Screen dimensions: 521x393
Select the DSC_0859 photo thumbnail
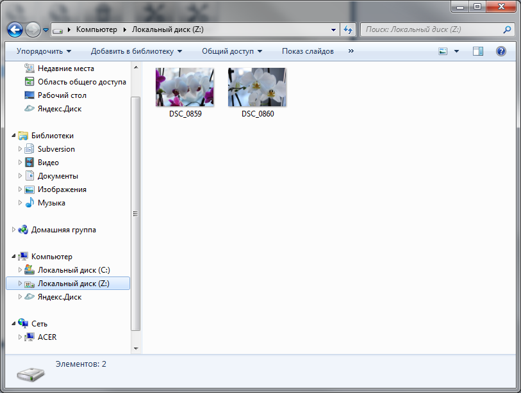(x=185, y=87)
